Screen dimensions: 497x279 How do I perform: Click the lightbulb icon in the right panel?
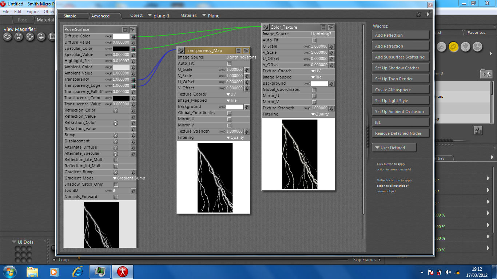(x=465, y=46)
